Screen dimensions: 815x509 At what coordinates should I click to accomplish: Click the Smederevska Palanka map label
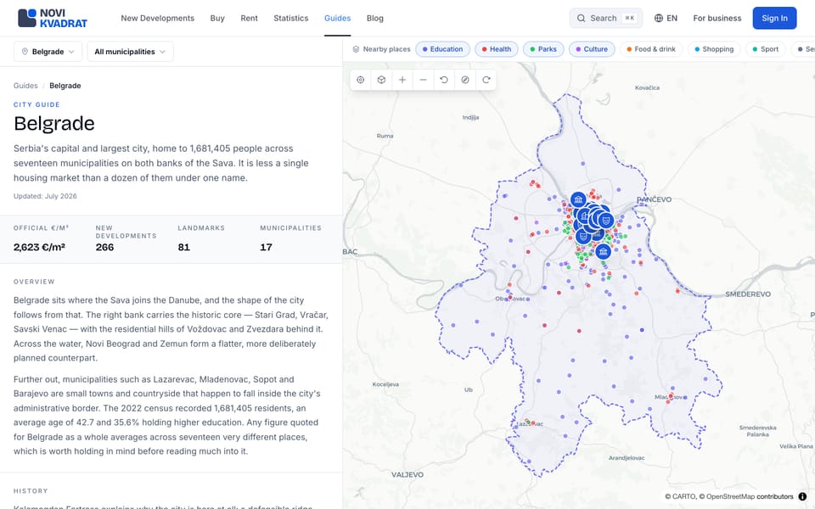(x=758, y=431)
